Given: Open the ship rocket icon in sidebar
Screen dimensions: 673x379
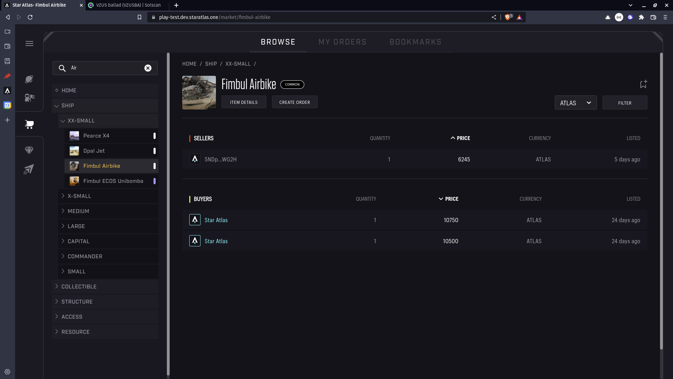Looking at the screenshot, I should [29, 169].
